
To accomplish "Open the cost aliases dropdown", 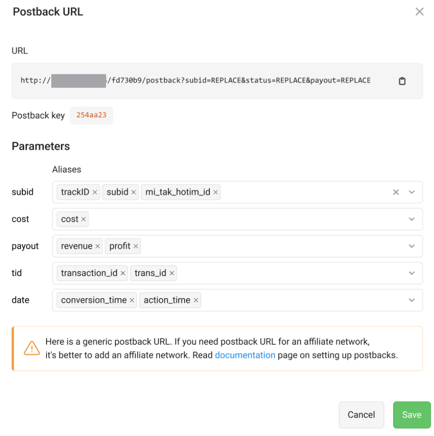I will click(412, 219).
